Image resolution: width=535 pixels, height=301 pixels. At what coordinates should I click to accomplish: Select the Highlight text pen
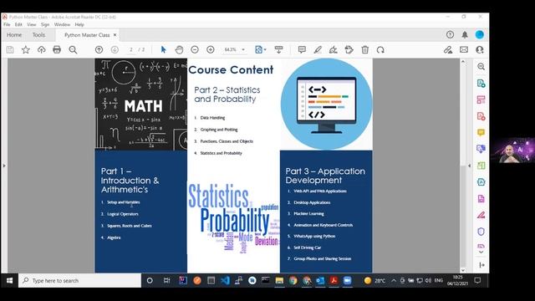tap(318, 50)
